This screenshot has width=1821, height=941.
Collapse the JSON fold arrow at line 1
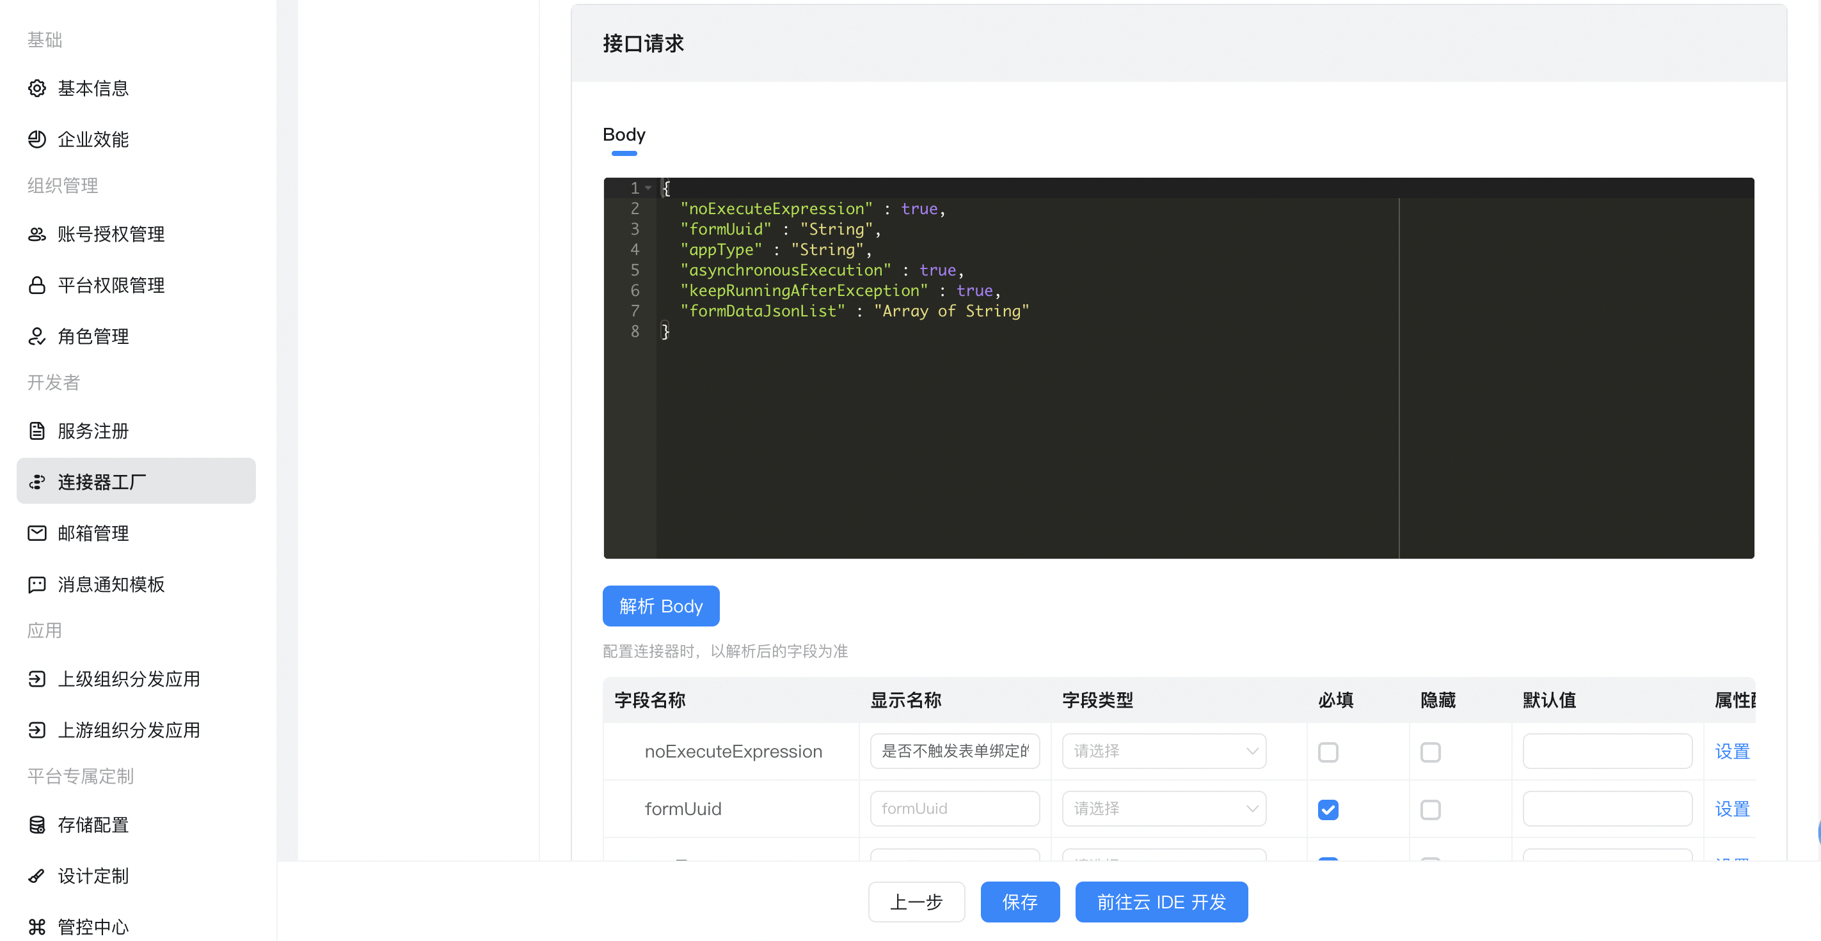pyautogui.click(x=648, y=188)
